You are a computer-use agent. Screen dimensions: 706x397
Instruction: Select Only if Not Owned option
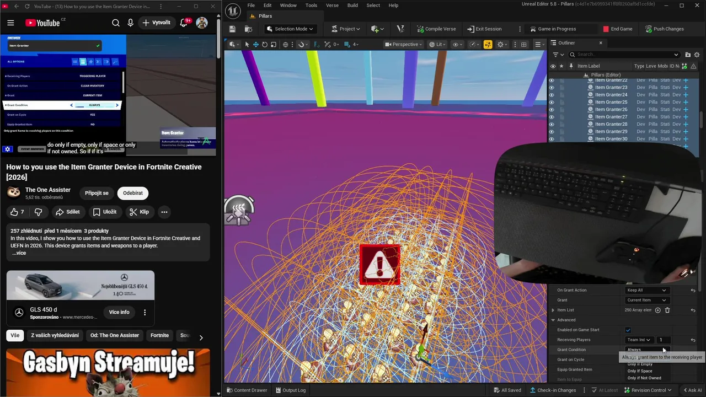(644, 378)
